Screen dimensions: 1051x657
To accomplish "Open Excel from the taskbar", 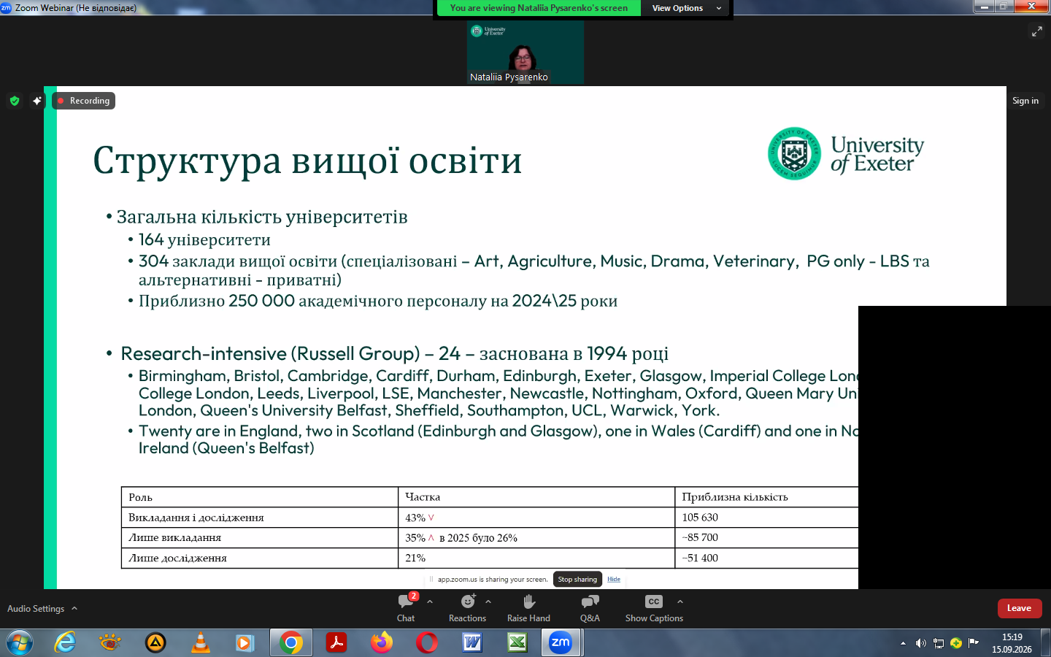I will coord(517,642).
